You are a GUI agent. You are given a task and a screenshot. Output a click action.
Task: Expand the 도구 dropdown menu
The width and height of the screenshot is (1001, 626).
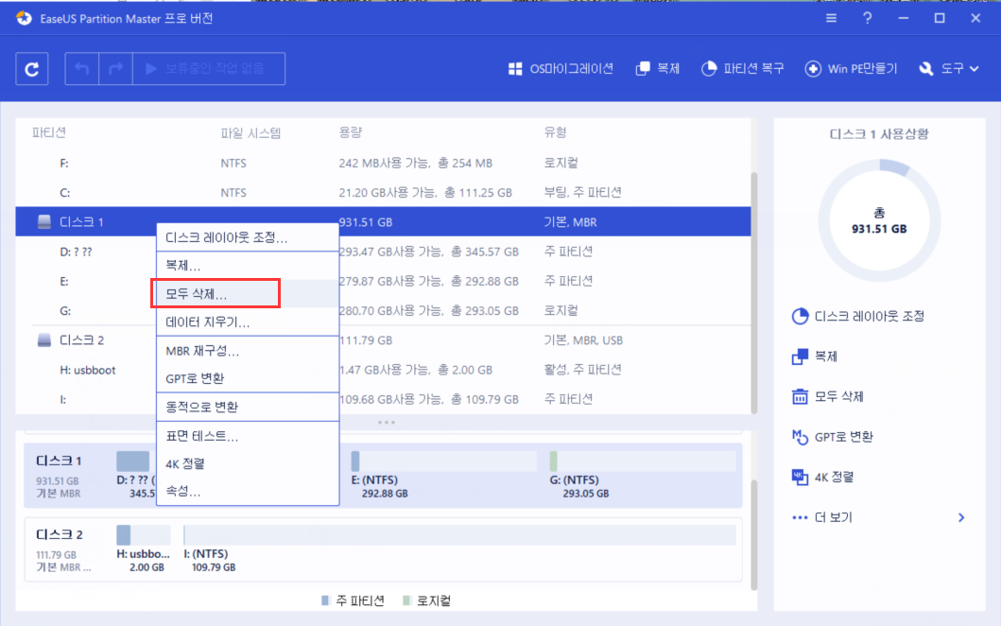click(x=949, y=68)
